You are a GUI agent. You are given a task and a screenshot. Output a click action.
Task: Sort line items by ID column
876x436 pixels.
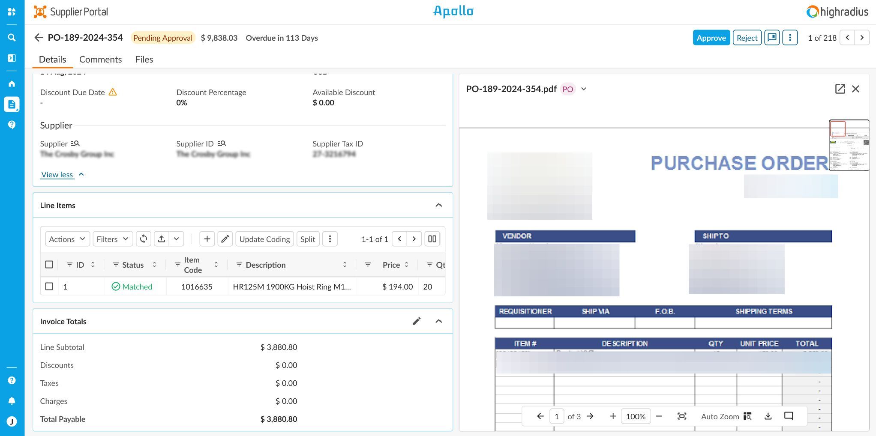[93, 265]
